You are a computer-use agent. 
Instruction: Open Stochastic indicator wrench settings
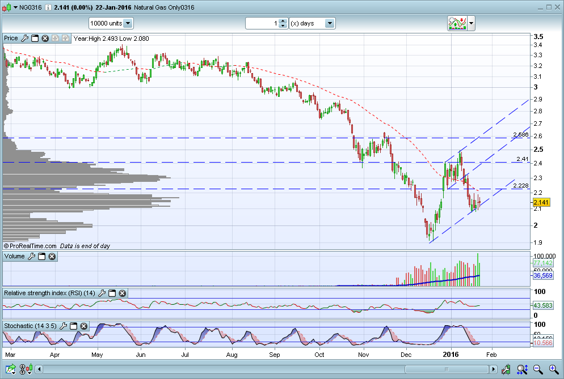point(63,326)
